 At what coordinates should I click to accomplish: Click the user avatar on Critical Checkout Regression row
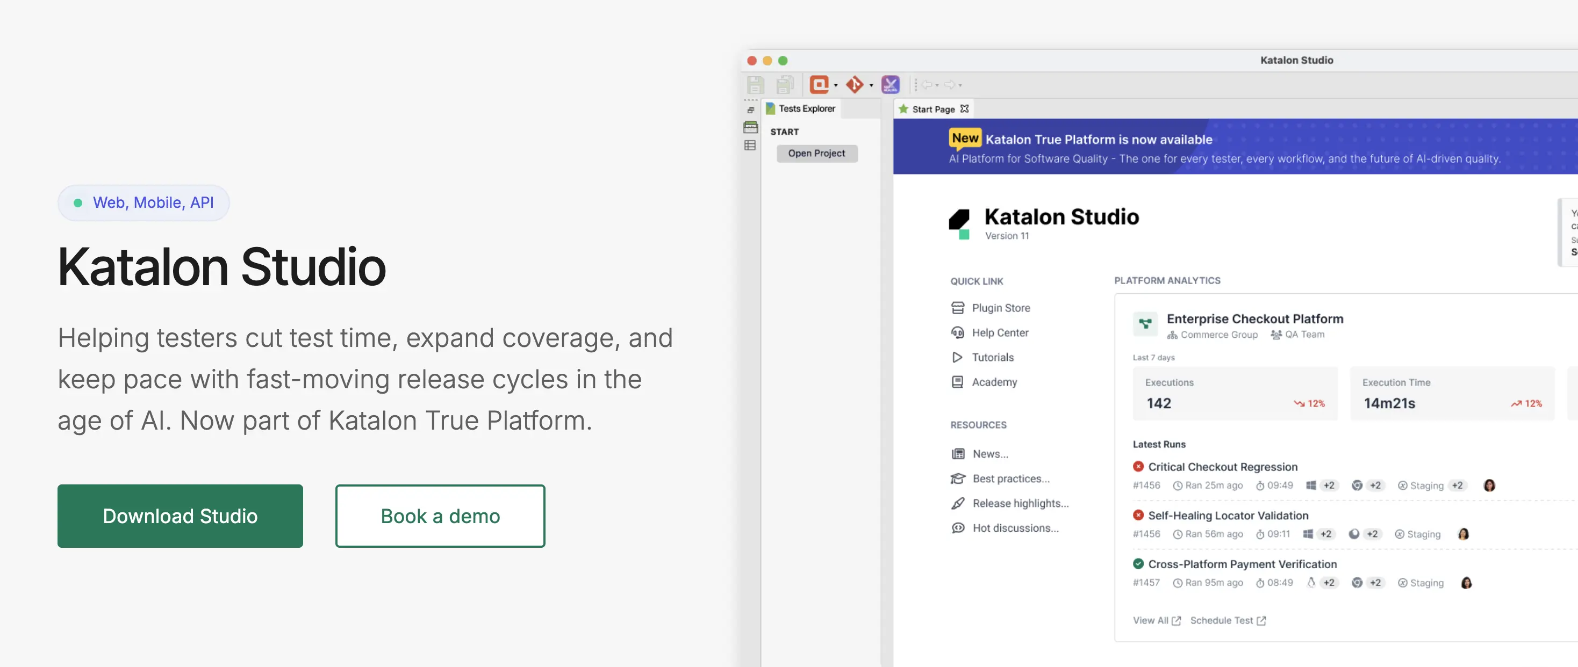1489,485
